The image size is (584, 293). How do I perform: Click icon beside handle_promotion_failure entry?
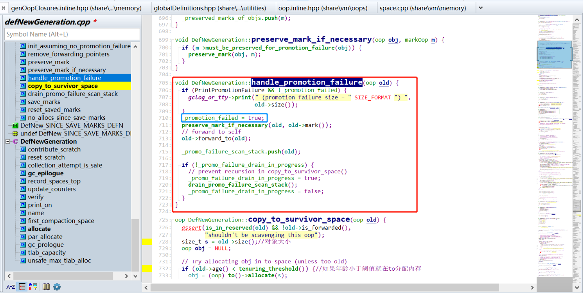[23, 78]
